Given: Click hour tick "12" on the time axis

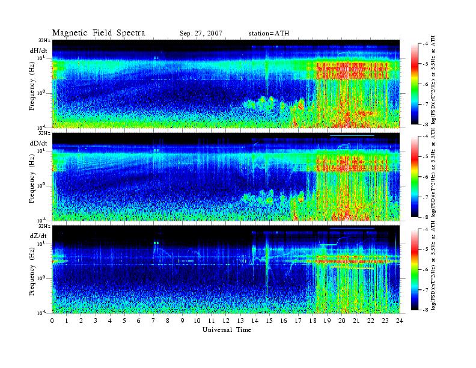Looking at the screenshot, I should point(226,320).
